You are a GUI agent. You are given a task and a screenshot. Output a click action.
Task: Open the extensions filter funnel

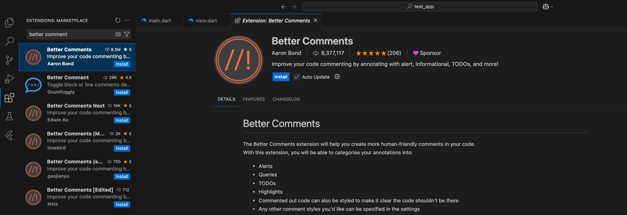127,34
